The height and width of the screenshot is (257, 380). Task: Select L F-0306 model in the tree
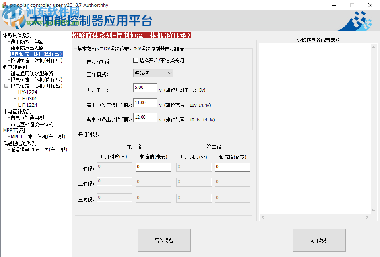[28, 98]
